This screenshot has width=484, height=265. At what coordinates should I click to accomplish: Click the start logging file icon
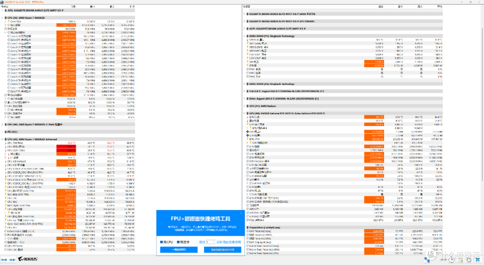(x=461, y=260)
